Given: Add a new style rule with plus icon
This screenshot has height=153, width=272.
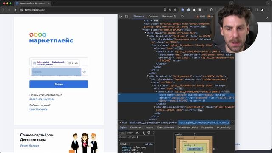Looking at the screenshot, I should point(144,133).
